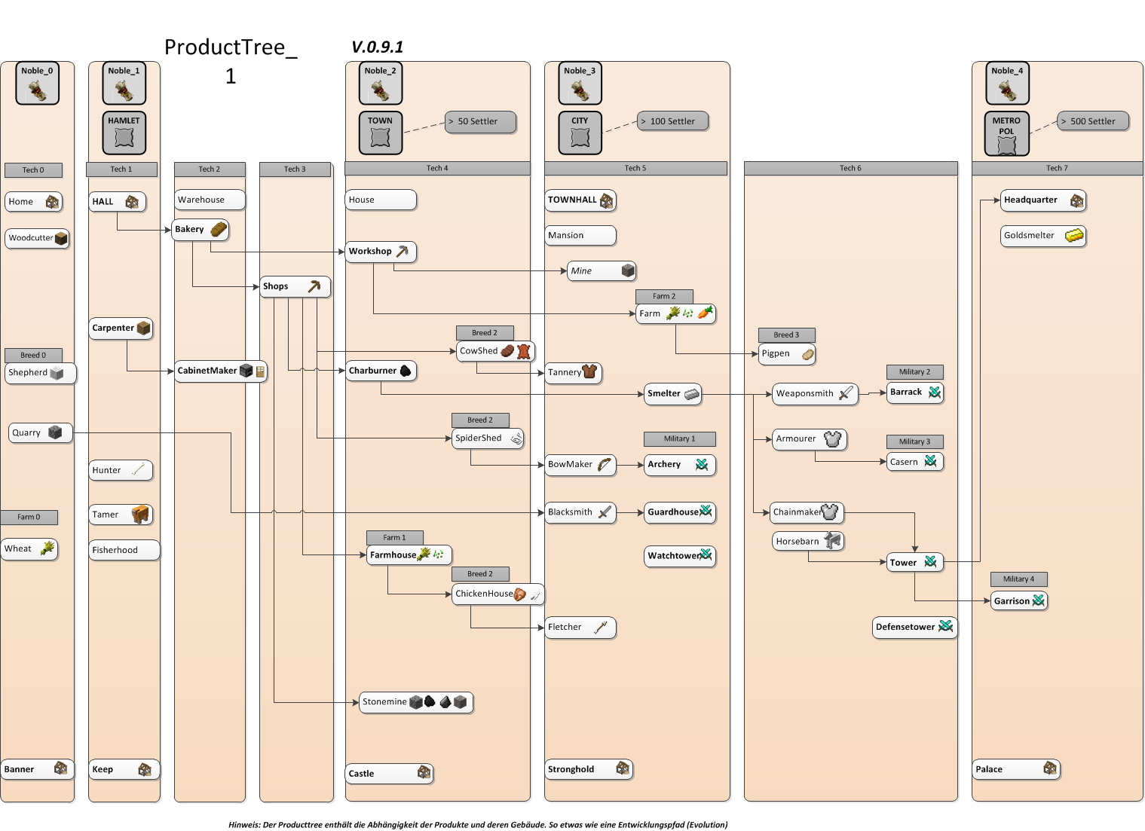Select the METROPOL settlement box
1145x831 pixels.
[x=1006, y=133]
